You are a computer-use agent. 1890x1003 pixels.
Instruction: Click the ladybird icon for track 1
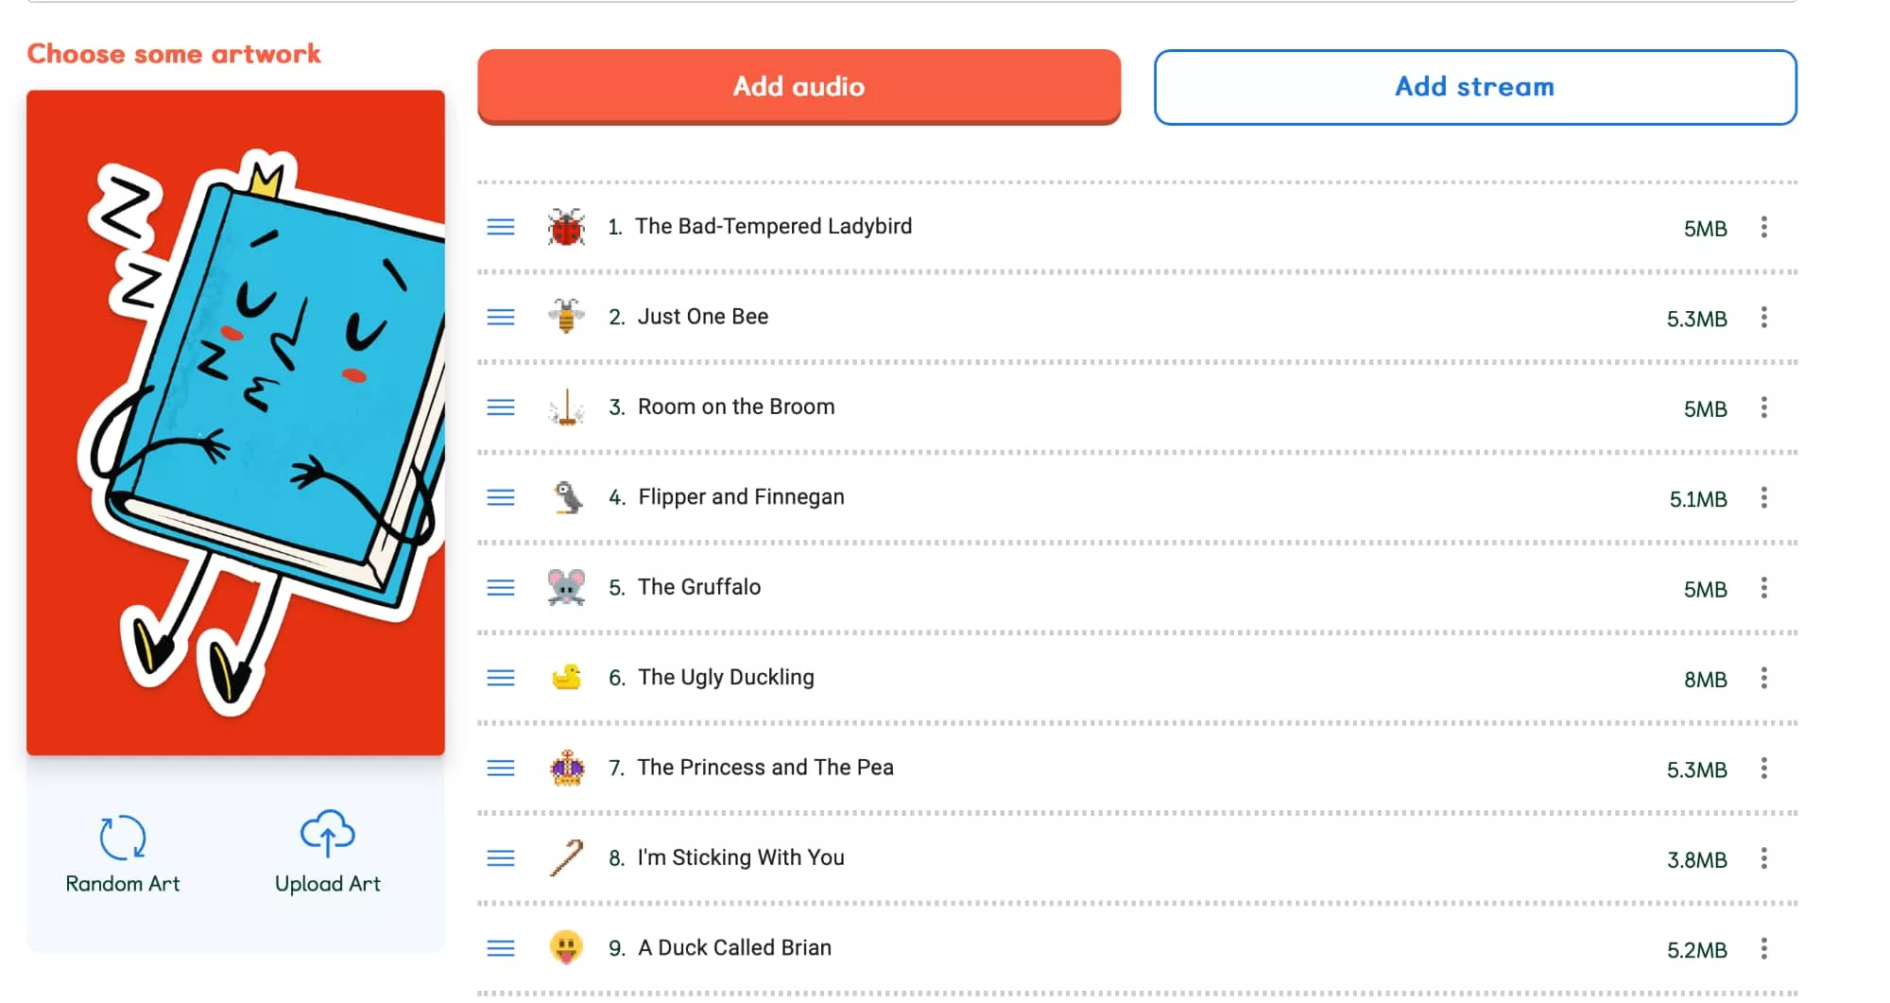566,227
